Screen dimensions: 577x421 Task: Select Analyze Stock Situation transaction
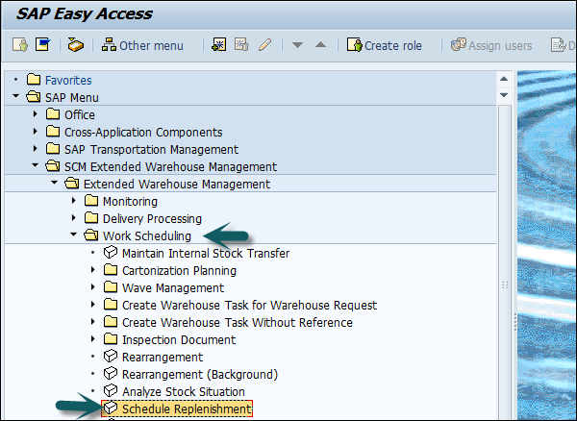[183, 391]
